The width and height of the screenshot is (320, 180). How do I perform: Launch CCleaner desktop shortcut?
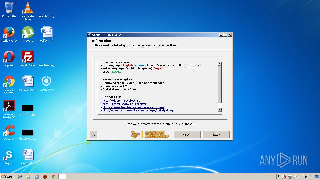pyautogui.click(x=9, y=132)
